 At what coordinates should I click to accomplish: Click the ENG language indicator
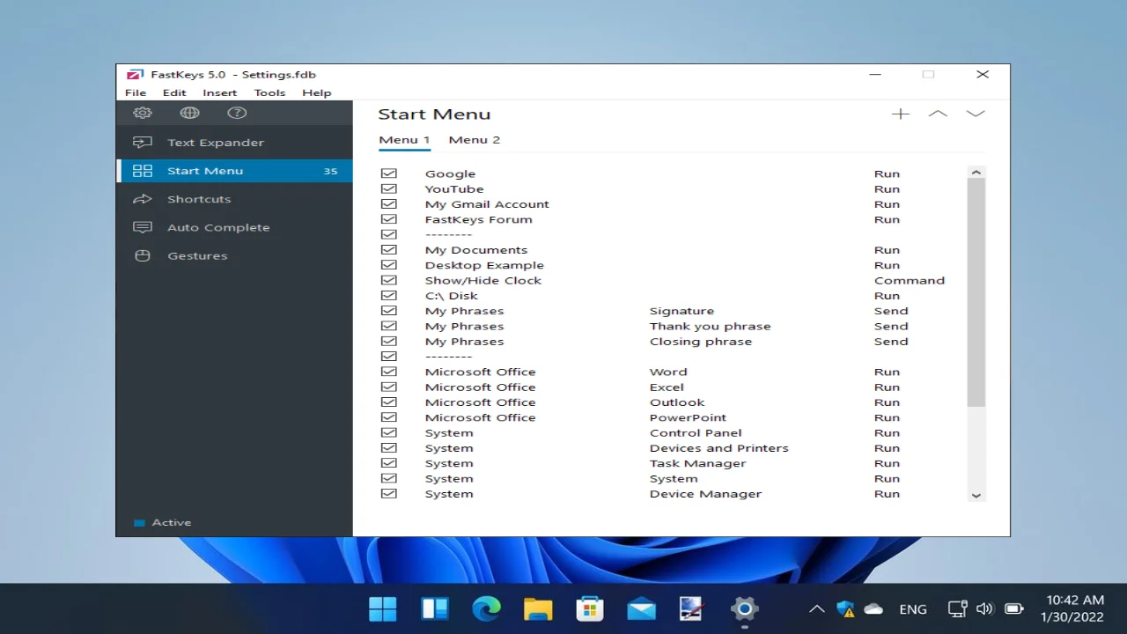tap(913, 609)
